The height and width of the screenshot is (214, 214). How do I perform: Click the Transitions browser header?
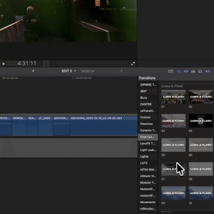(x=147, y=78)
